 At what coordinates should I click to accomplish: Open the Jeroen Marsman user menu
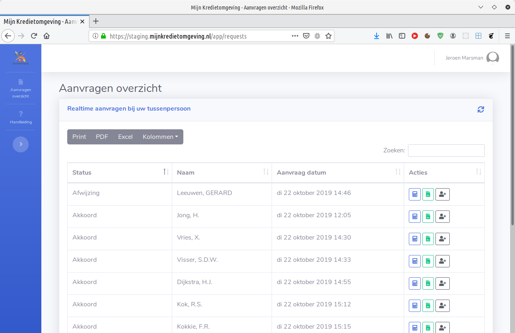coord(472,58)
